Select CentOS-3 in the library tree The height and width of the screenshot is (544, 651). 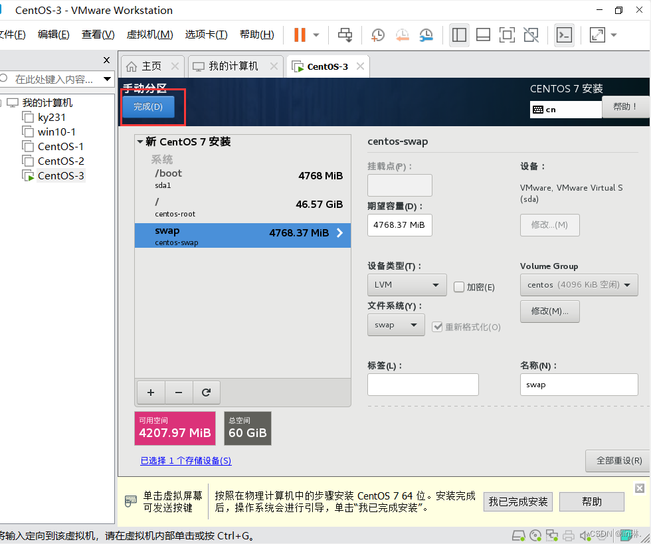60,175
